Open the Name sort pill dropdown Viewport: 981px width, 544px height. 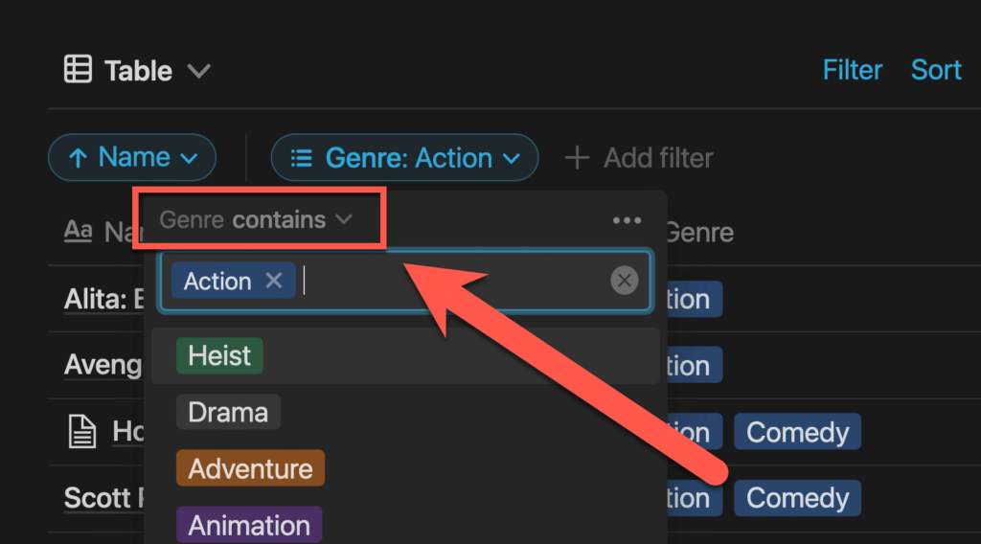(132, 158)
